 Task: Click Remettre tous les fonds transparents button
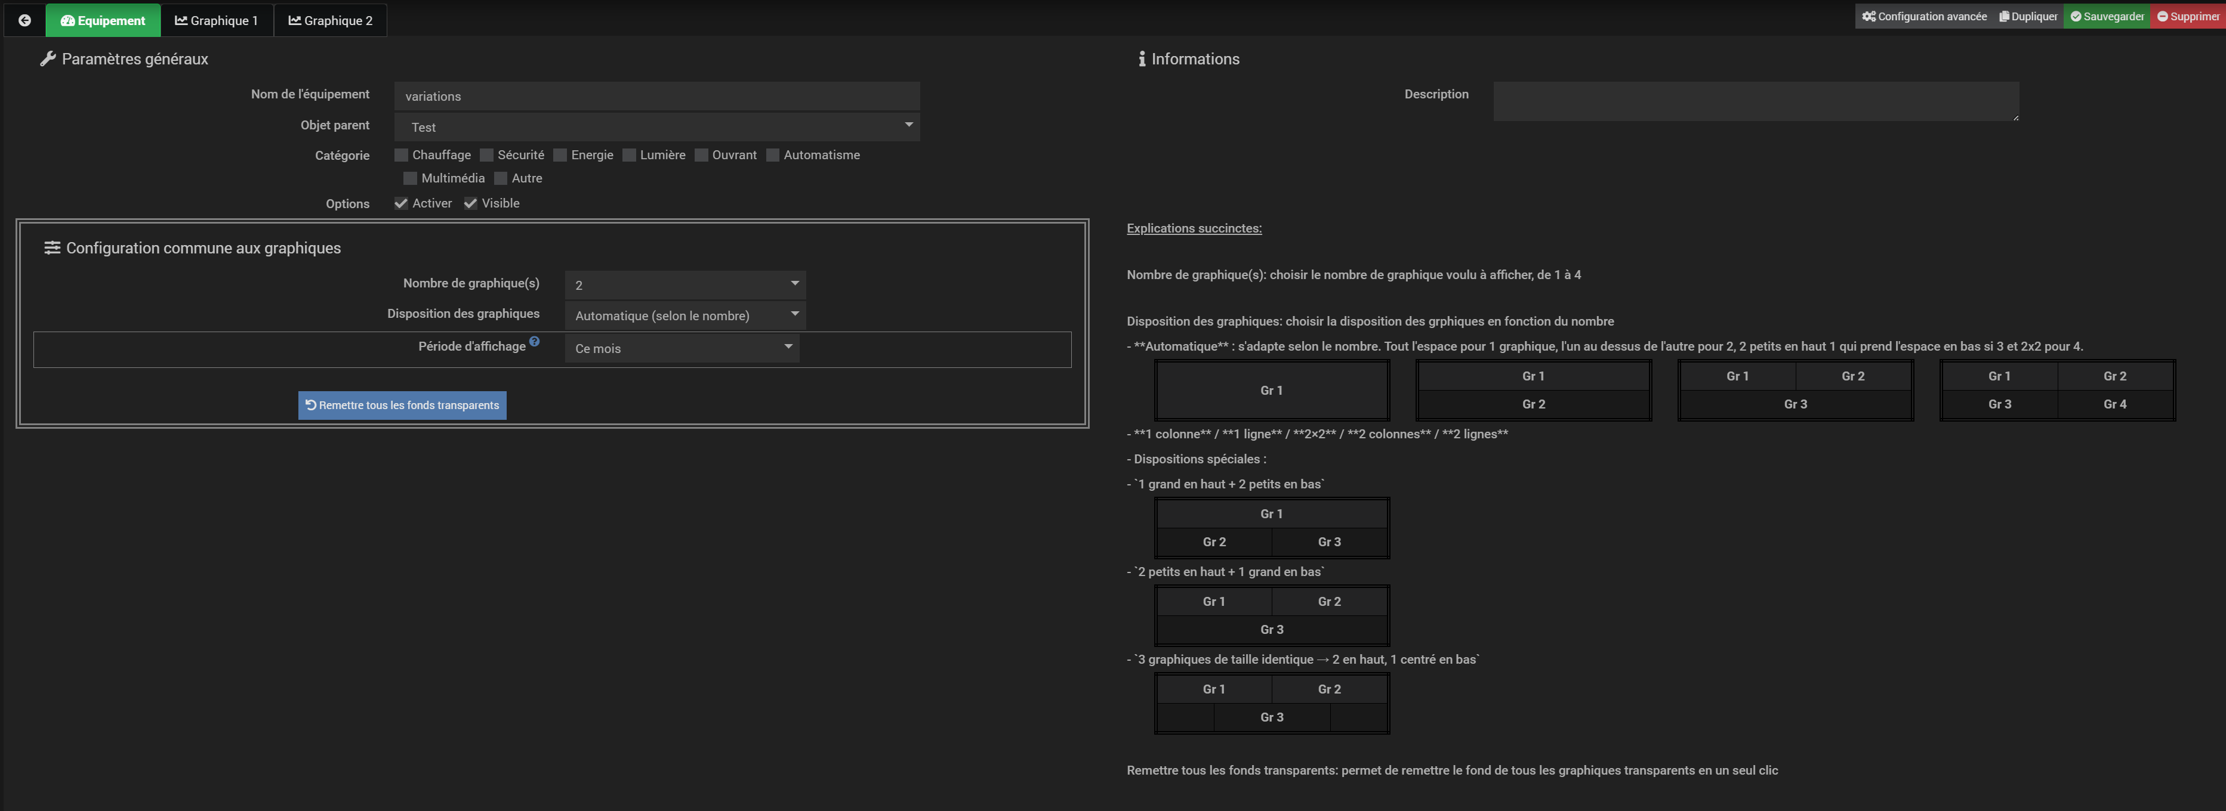[x=402, y=405]
